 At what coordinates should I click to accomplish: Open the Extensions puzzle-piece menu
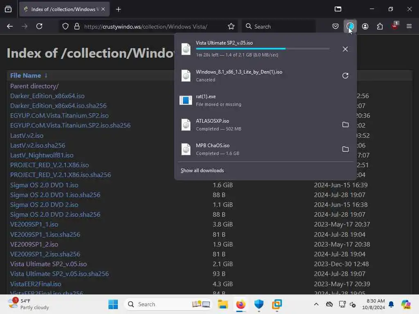pyautogui.click(x=380, y=26)
